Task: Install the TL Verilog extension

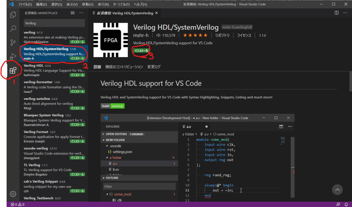Action: (77, 175)
